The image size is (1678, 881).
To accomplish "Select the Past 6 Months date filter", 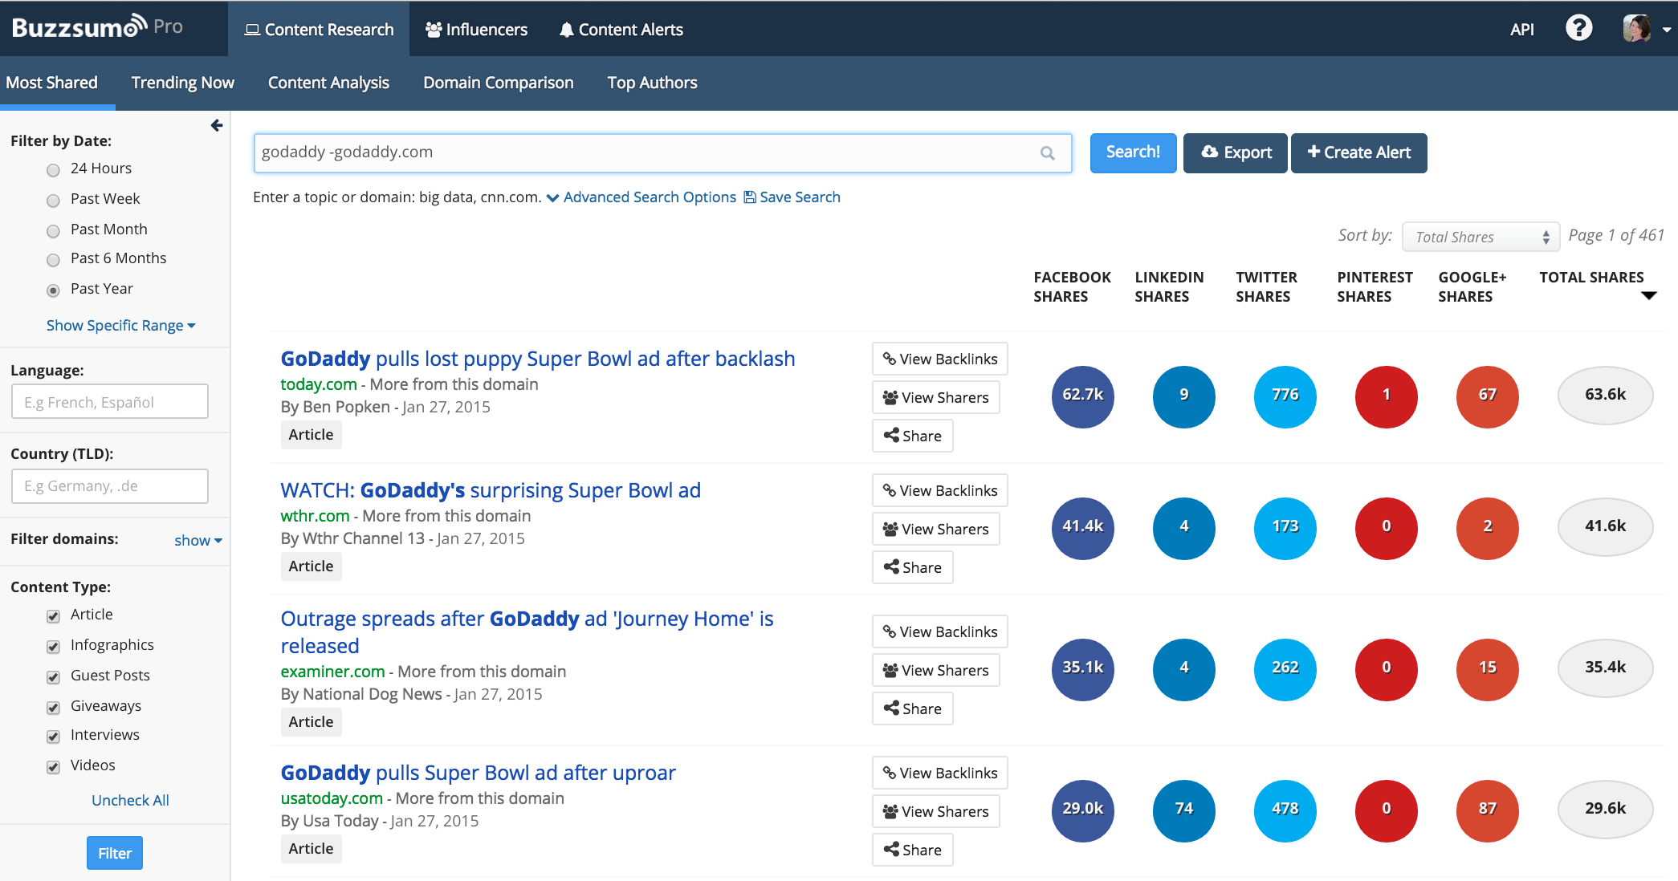I will click(x=53, y=259).
